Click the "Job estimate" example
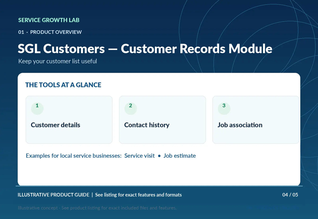 click(x=180, y=156)
